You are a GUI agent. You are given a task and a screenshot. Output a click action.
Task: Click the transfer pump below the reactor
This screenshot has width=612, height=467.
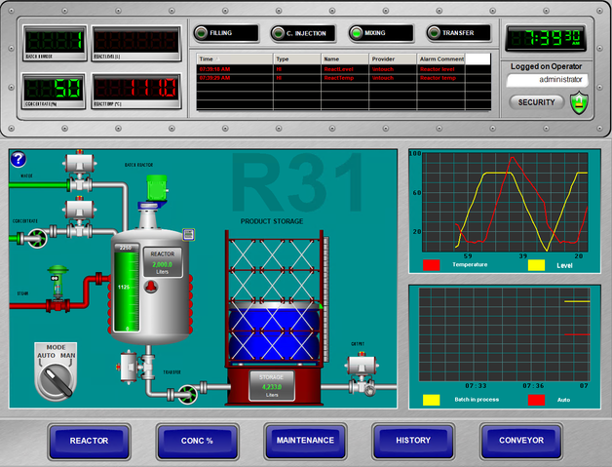(x=185, y=394)
